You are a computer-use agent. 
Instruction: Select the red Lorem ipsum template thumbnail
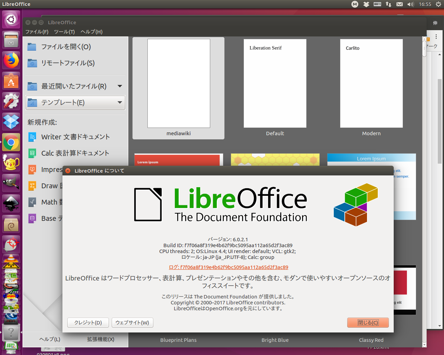tap(179, 160)
